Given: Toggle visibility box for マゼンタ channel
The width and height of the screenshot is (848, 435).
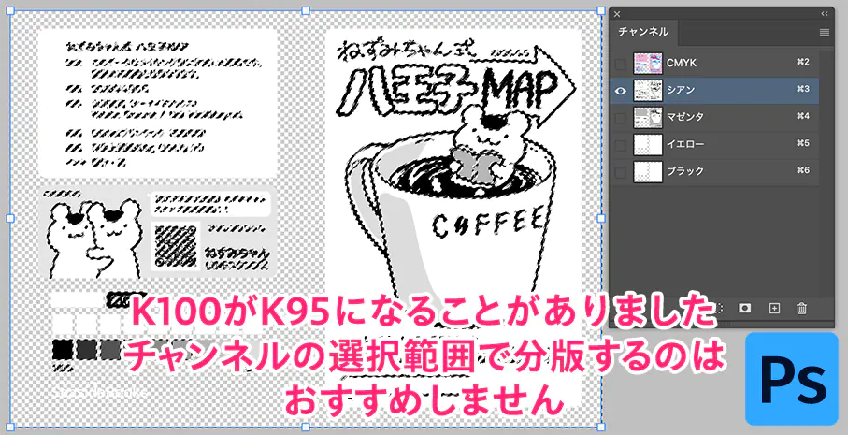Looking at the screenshot, I should click(x=620, y=117).
